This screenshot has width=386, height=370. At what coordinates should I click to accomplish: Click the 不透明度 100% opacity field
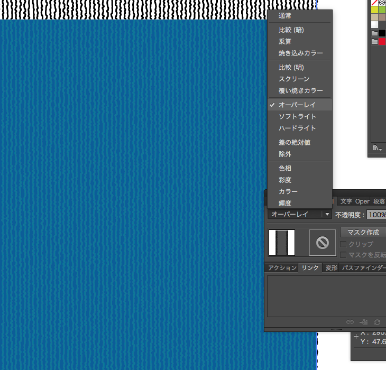376,215
